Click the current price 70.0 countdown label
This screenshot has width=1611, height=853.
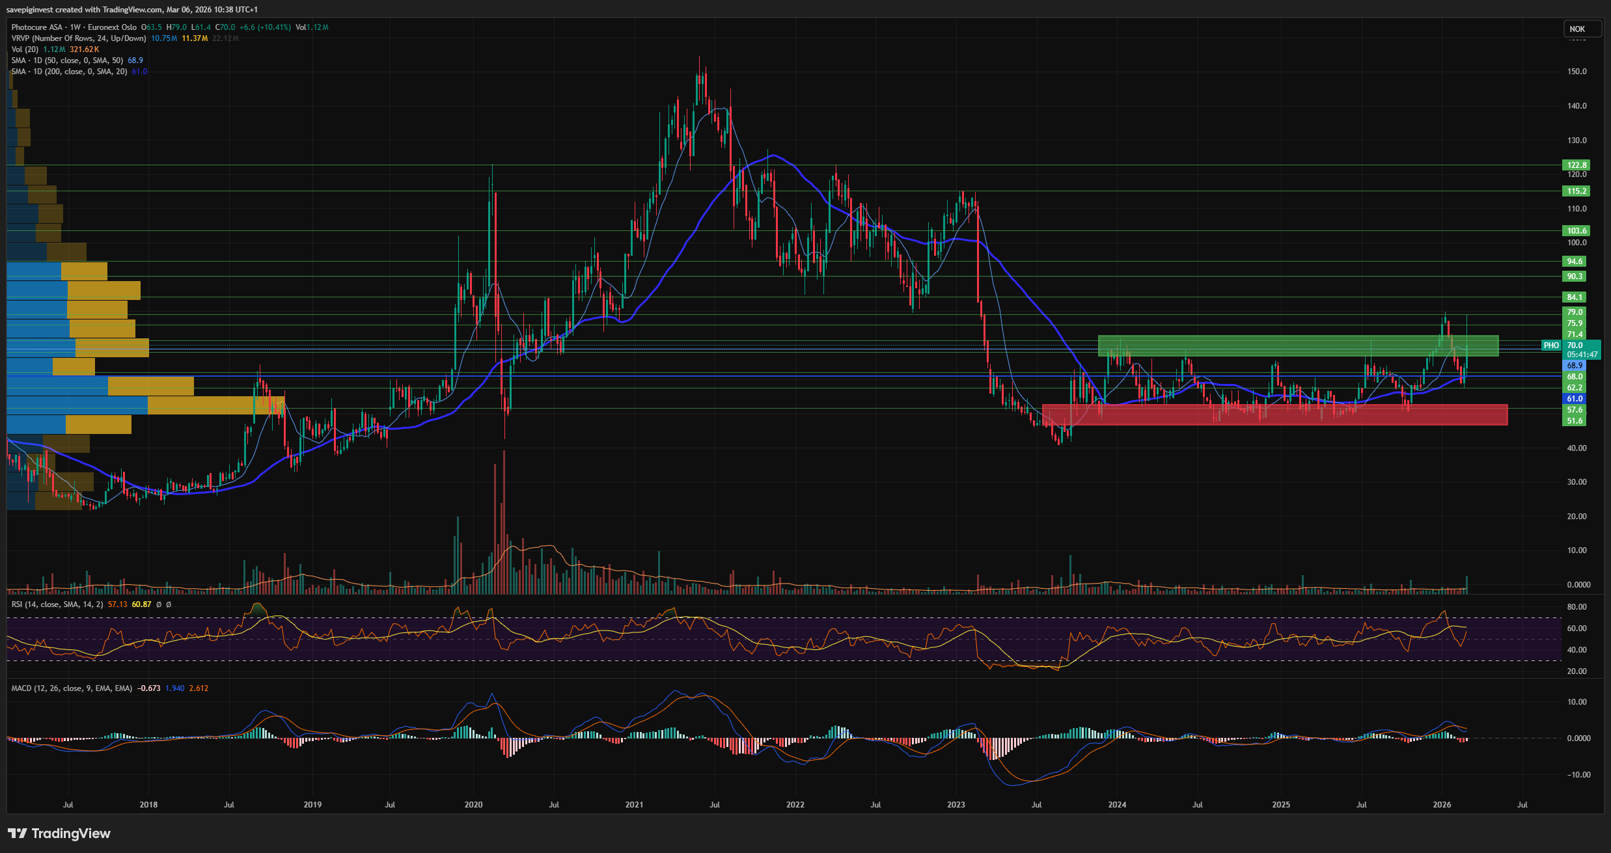pos(1582,350)
